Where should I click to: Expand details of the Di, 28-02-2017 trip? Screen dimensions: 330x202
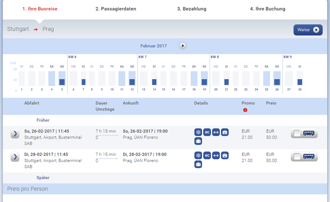tap(15, 157)
